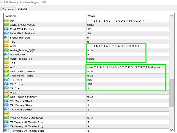177x133 pixels.
Task: Switch to the Common tab
Action: coord(8,9)
